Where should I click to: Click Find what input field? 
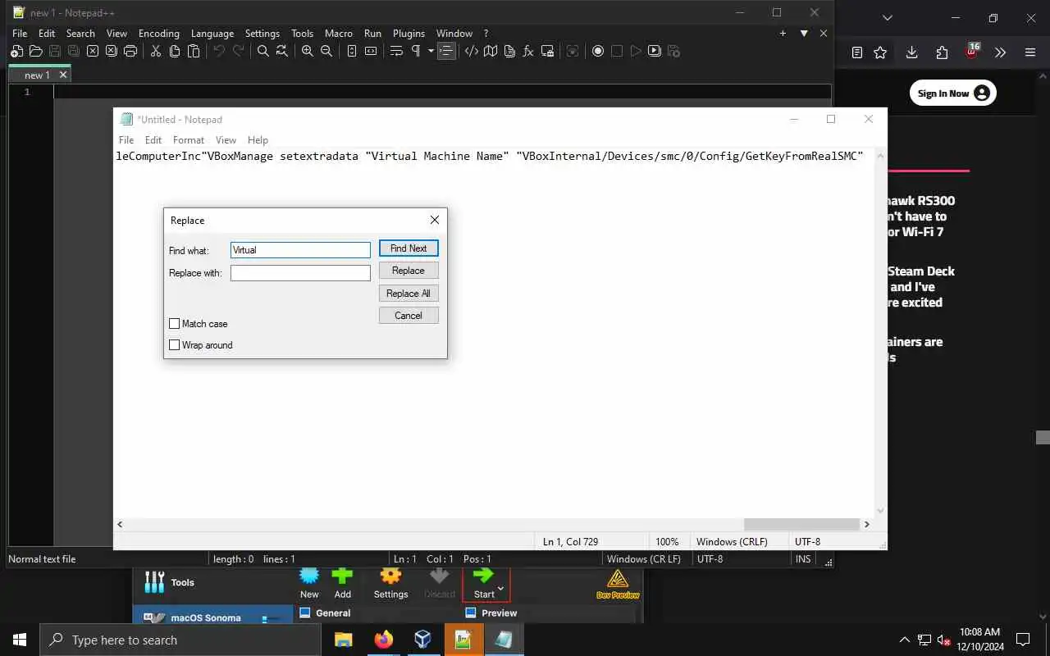tap(300, 250)
